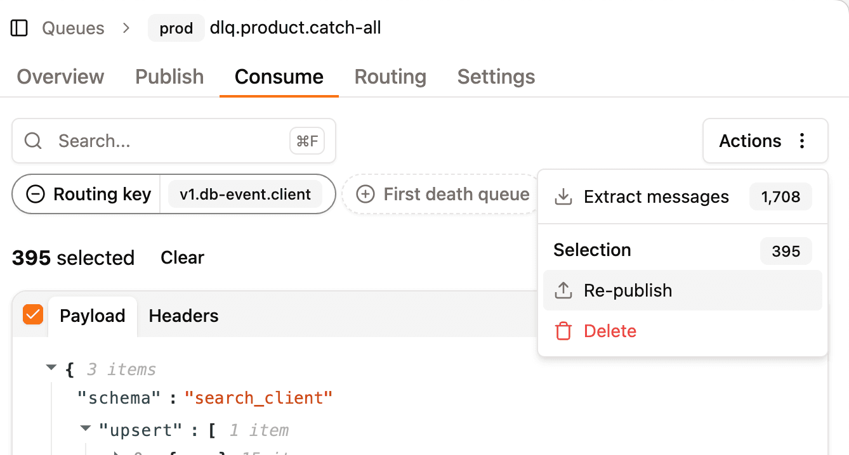Click the Routing key filter label
The height and width of the screenshot is (455, 849).
102,194
